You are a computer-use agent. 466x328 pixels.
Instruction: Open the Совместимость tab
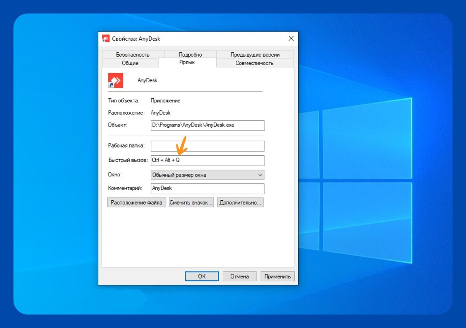[255, 63]
